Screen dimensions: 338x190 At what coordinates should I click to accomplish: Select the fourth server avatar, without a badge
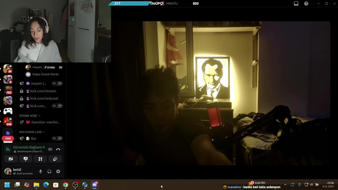(8, 100)
